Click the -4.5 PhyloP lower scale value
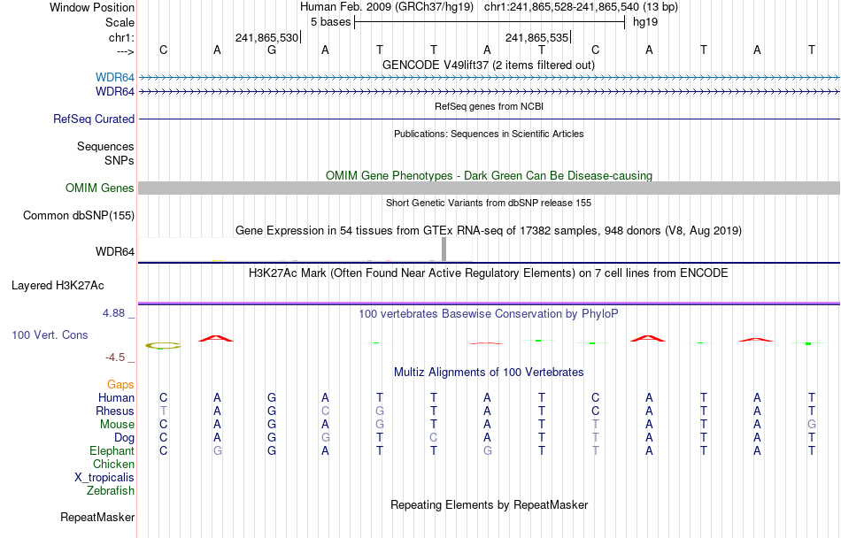Screen dimensions: 841x538 pos(115,357)
